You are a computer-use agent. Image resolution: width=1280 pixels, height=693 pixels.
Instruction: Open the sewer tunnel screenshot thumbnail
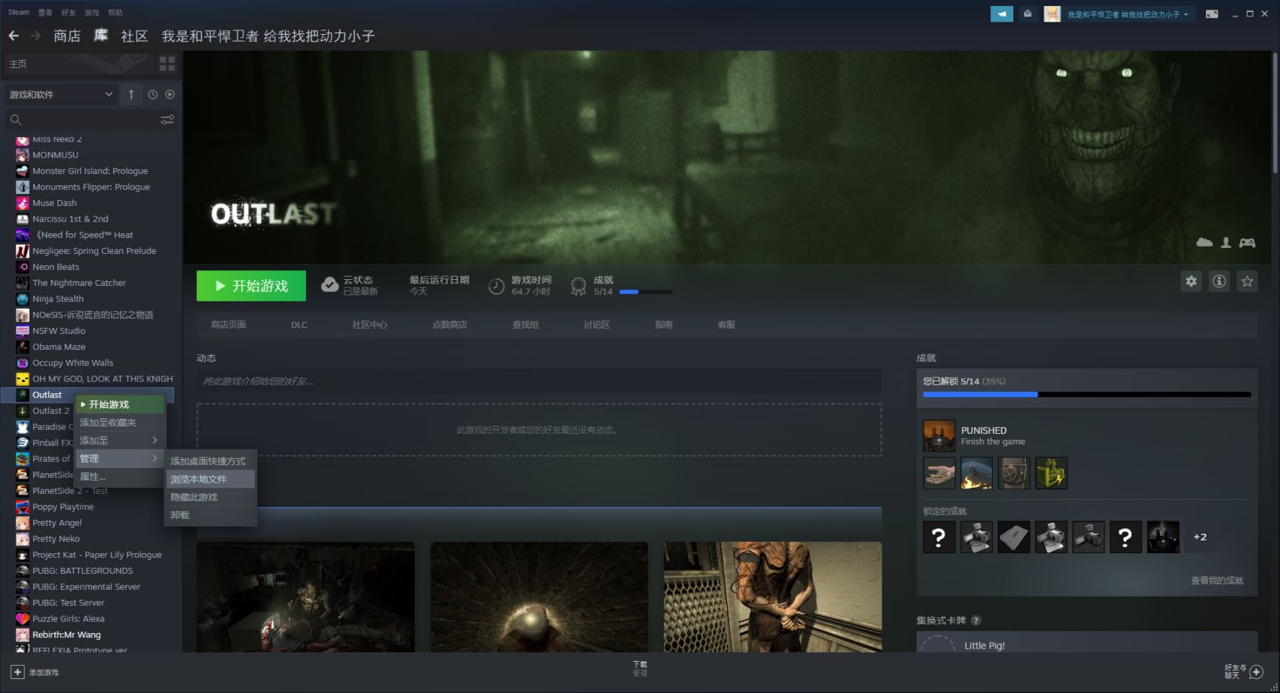(539, 597)
